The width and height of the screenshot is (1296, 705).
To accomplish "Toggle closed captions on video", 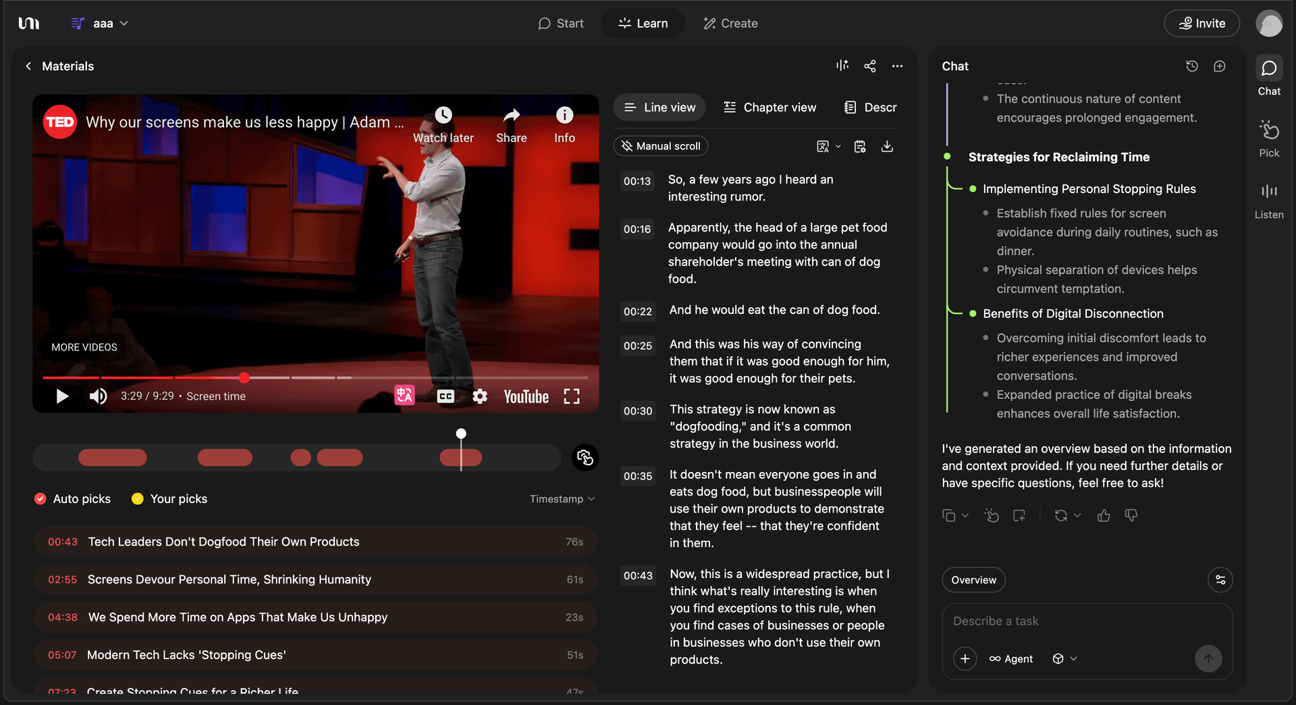I will (446, 396).
